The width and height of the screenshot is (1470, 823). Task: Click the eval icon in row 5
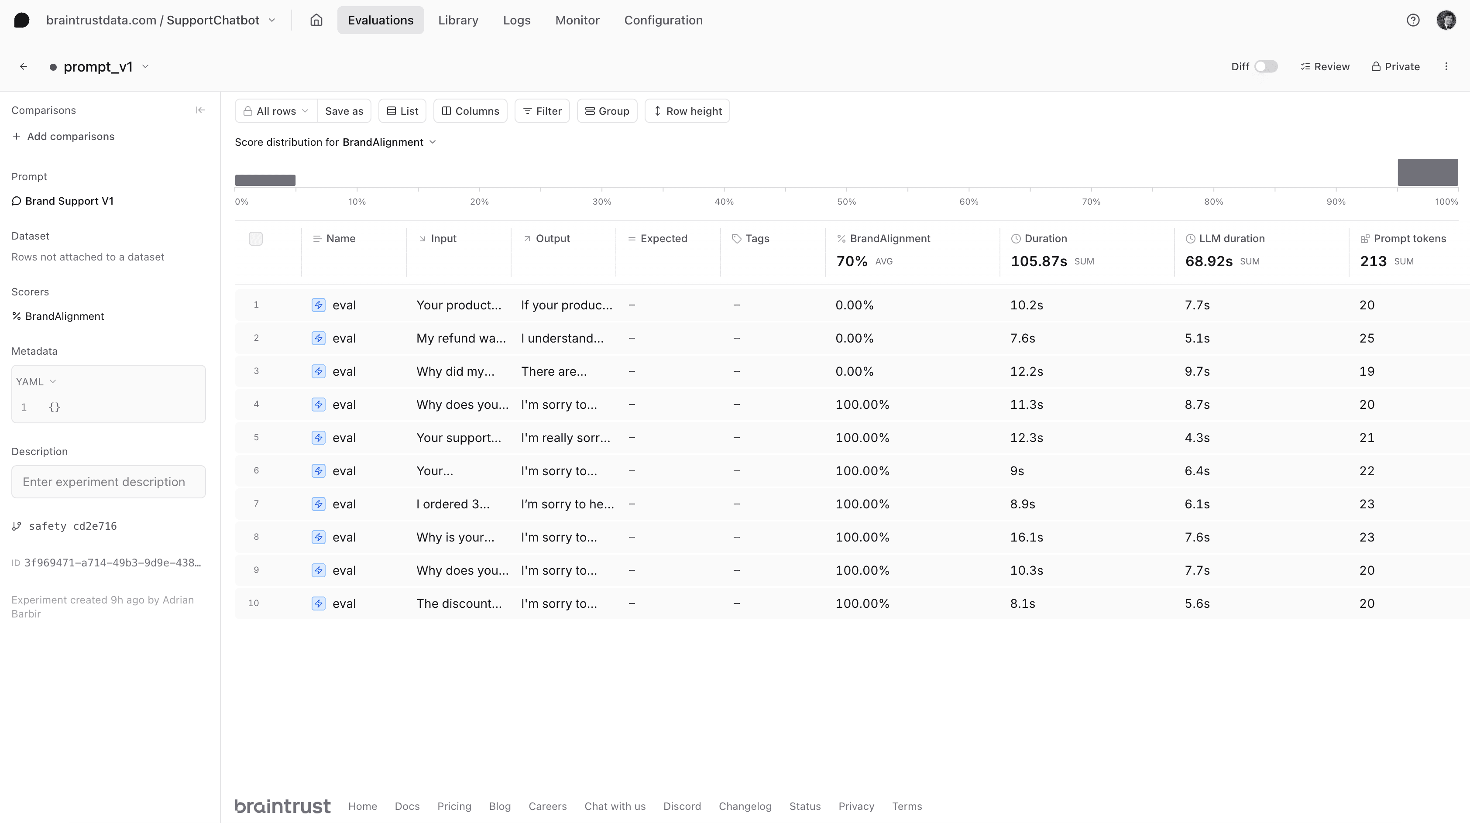pyautogui.click(x=318, y=437)
